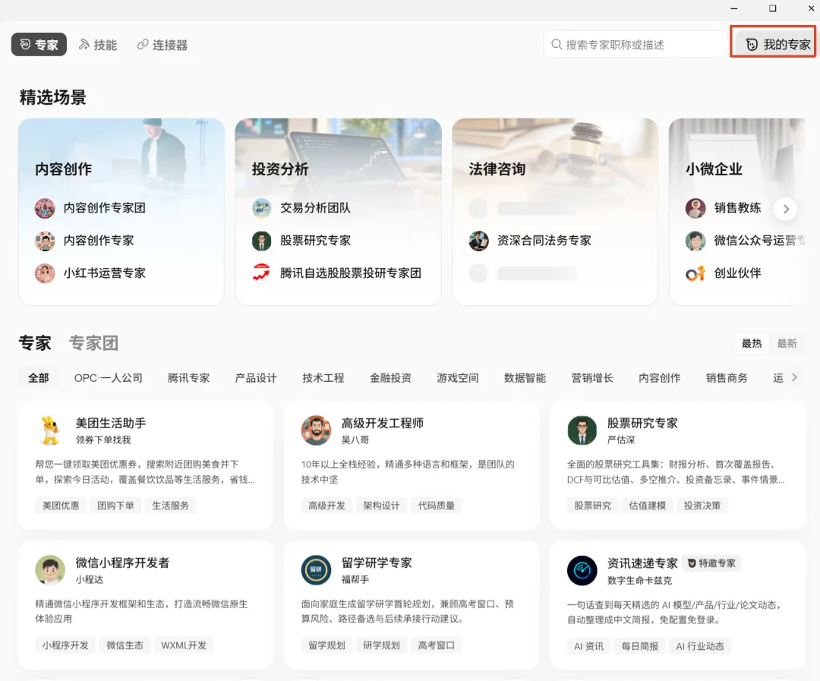
Task: Open the 内容创作 scene card title
Action: [63, 169]
